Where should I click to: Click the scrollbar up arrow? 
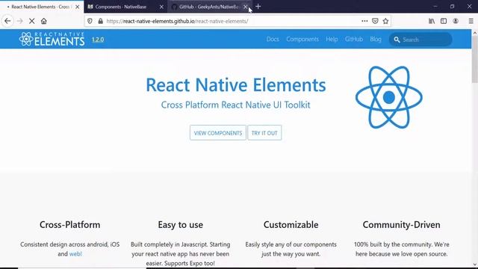point(475,32)
